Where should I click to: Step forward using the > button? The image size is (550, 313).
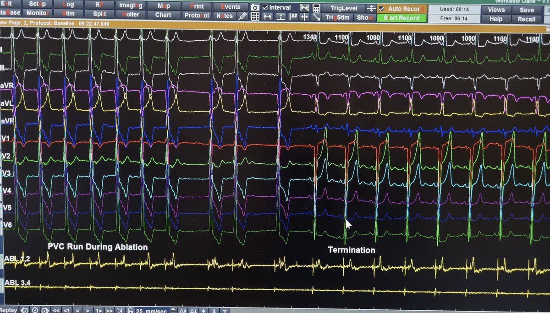[x=88, y=310]
